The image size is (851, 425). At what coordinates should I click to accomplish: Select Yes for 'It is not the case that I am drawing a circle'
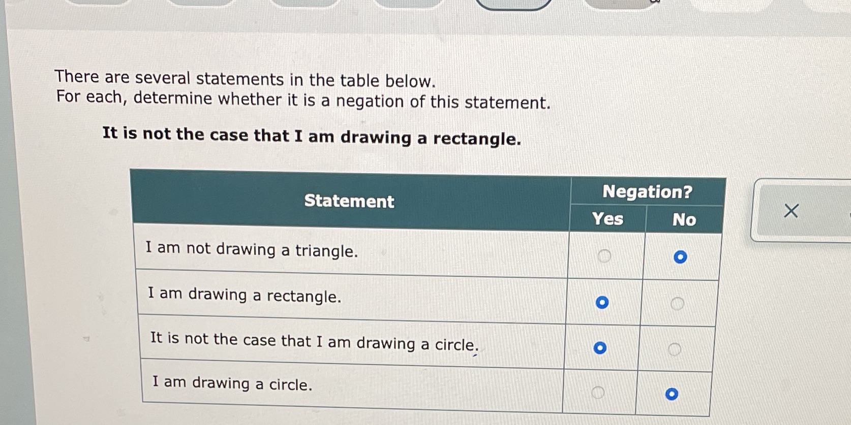tap(599, 348)
